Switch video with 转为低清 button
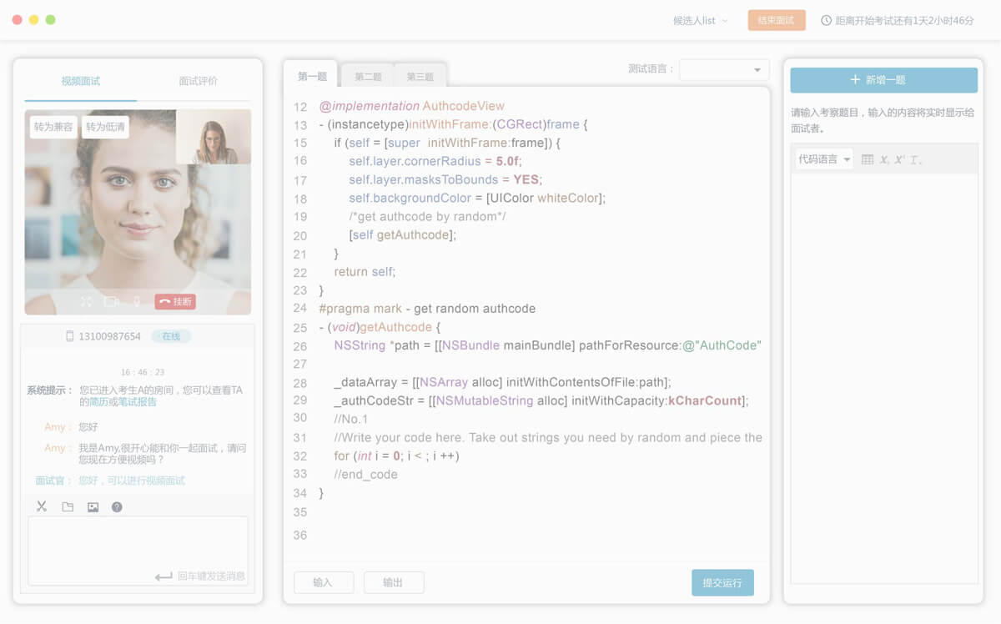 click(105, 127)
